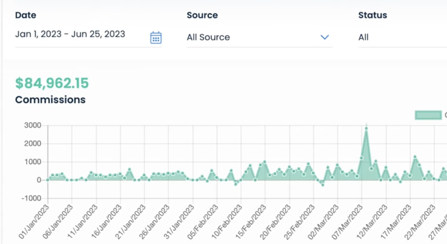Click the 31/Jan/2023 axis label

[x=179, y=222]
